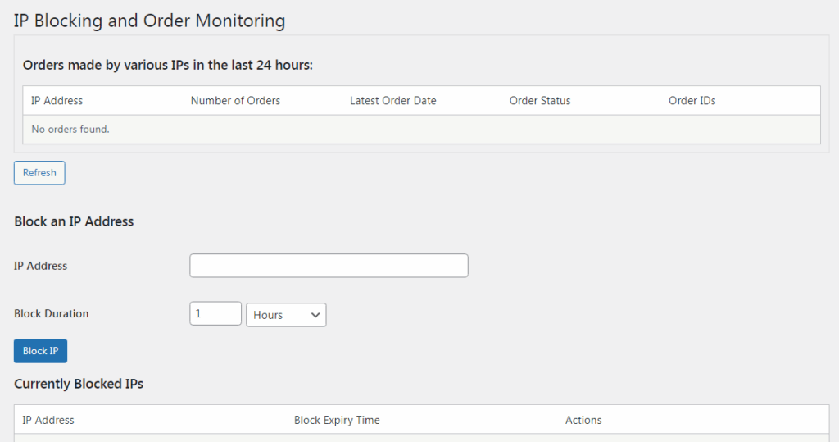839x442 pixels.
Task: Click the 'No orders found.' table row
Action: click(70, 130)
